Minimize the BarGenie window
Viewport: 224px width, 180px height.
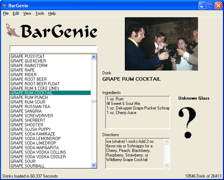click(x=202, y=6)
